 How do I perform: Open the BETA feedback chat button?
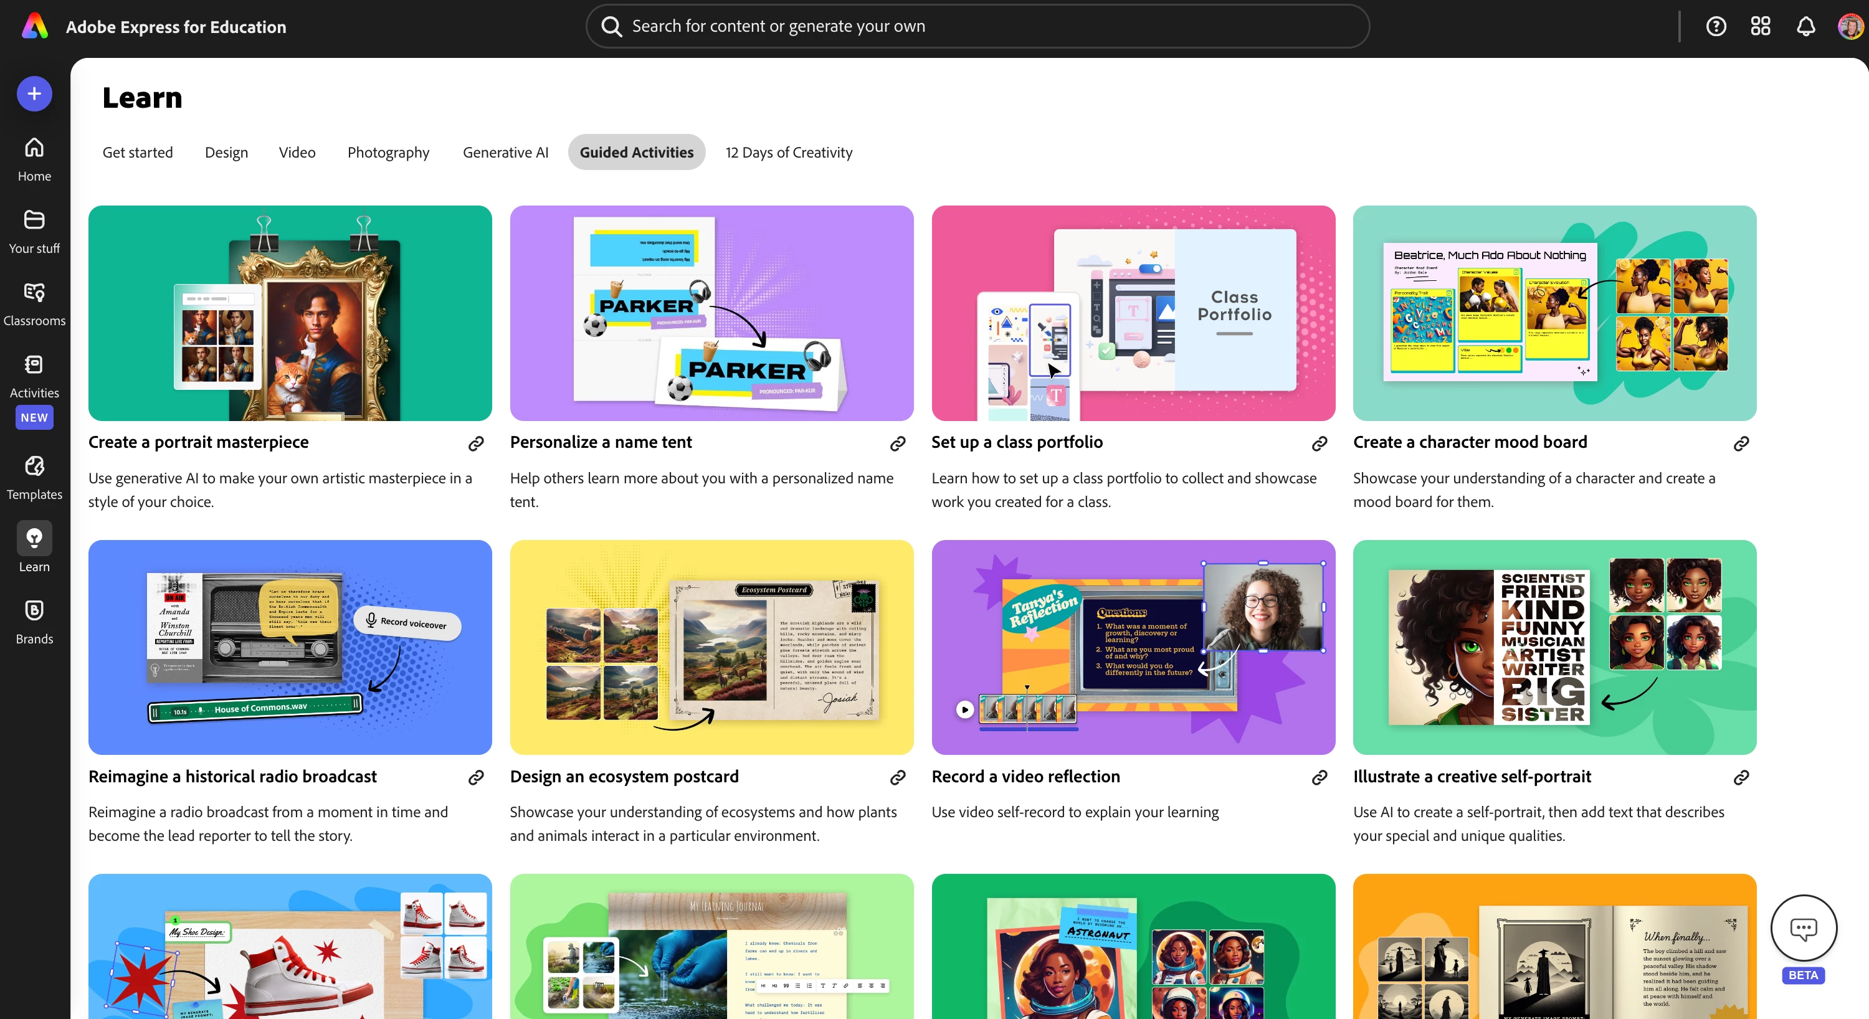[x=1803, y=928]
